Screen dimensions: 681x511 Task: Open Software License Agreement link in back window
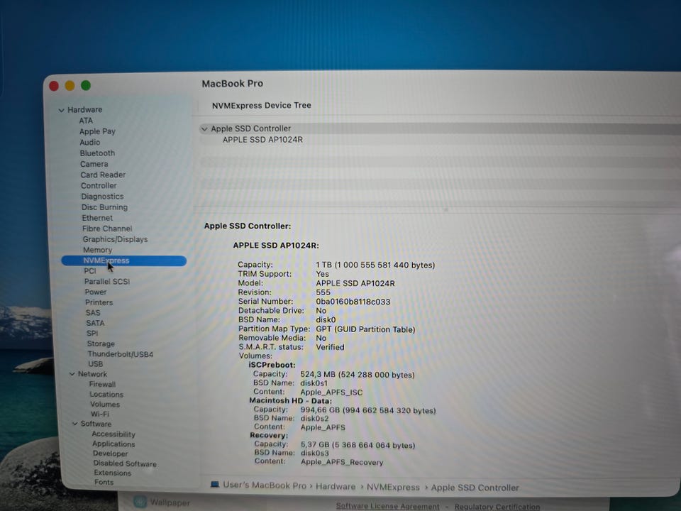click(x=387, y=507)
